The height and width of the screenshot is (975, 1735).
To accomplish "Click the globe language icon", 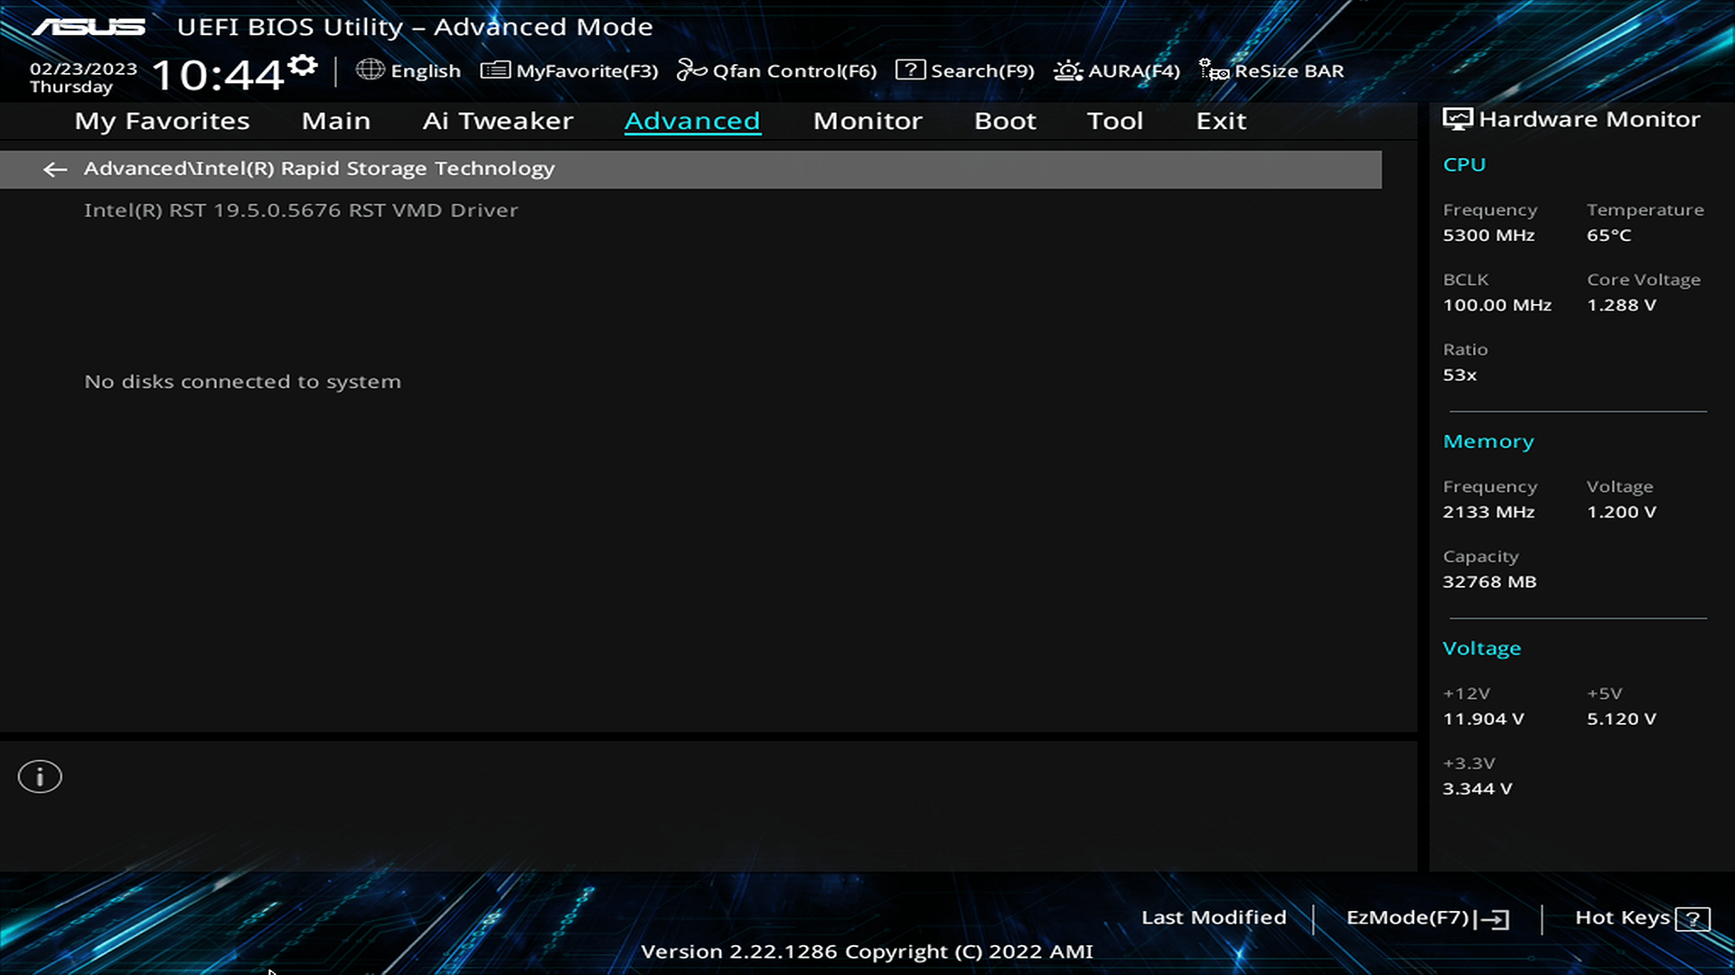I will [x=370, y=70].
